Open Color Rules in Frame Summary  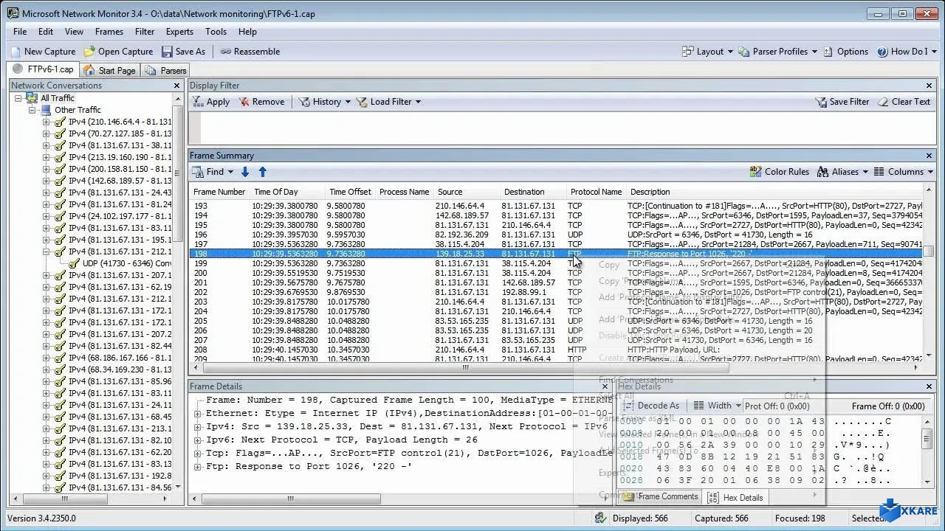(x=779, y=172)
